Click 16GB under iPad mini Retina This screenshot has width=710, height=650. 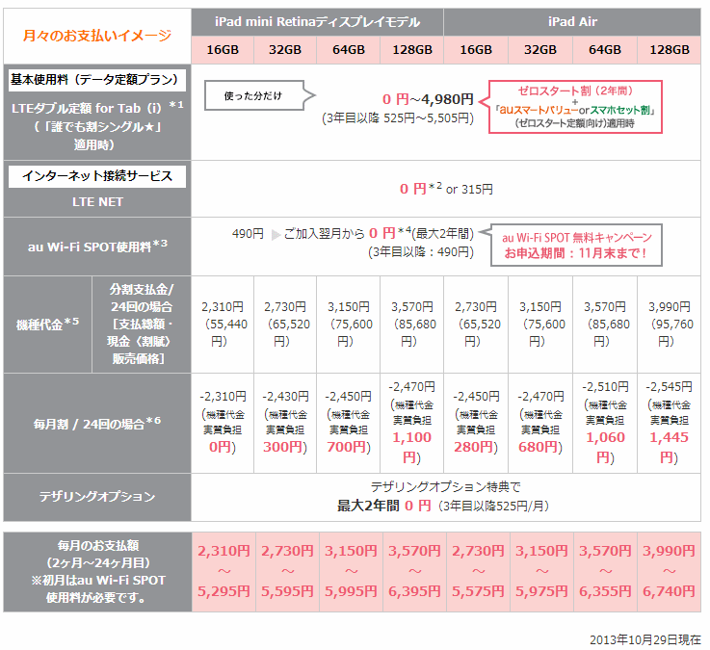[x=222, y=50]
